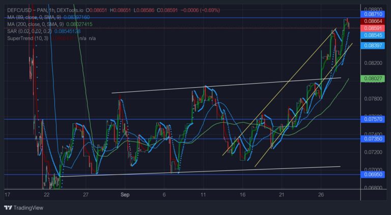This screenshot has height=215, width=391.
Task: Click the MA 89 price label 0.08397
Action: coord(373,46)
